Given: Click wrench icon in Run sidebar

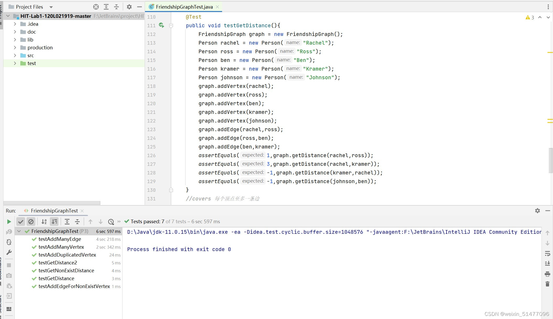Looking at the screenshot, I should click(x=9, y=252).
